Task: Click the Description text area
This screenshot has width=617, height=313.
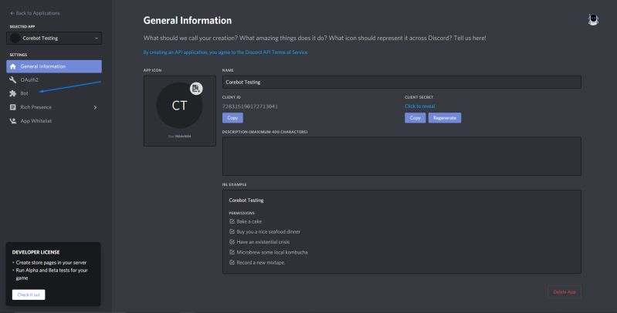Action: pyautogui.click(x=402, y=156)
